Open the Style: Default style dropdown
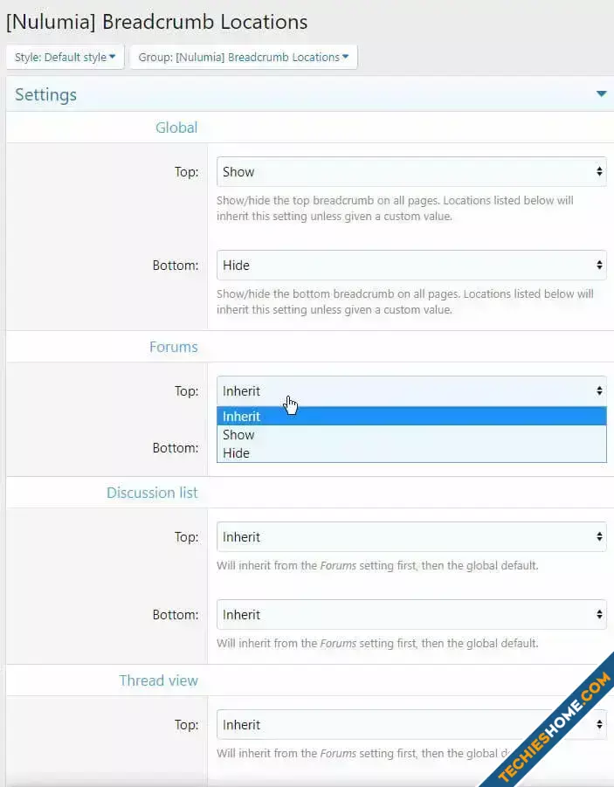This screenshot has width=614, height=787. pos(65,58)
